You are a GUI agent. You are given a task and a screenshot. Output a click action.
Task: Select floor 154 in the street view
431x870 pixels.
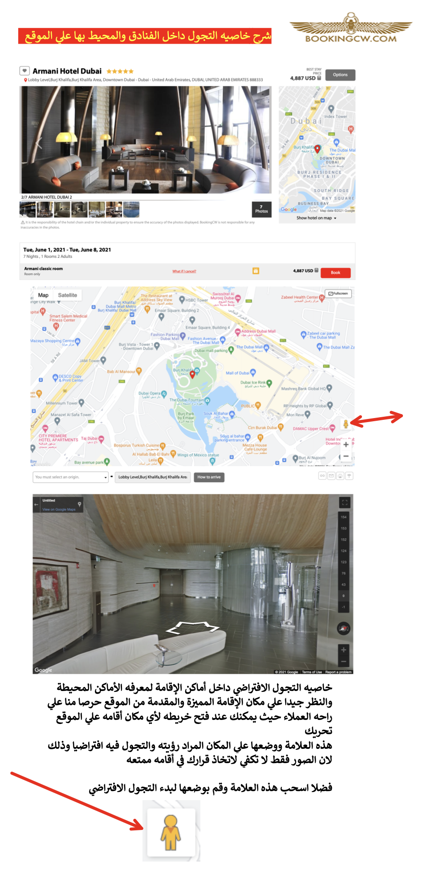pos(343,517)
